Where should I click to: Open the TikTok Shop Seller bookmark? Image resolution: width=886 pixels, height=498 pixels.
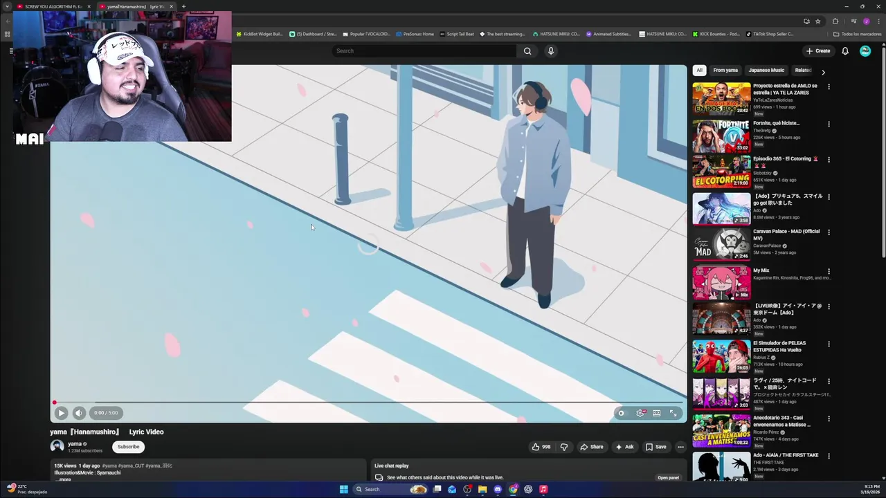click(x=770, y=34)
